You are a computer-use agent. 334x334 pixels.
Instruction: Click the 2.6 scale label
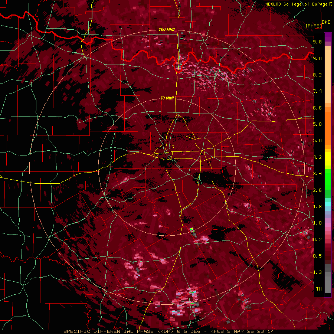tap(317, 190)
